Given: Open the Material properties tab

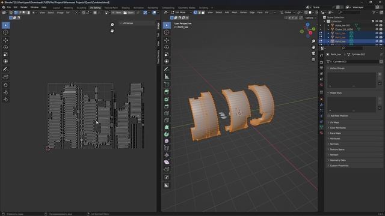Looking at the screenshot, I should (321, 133).
